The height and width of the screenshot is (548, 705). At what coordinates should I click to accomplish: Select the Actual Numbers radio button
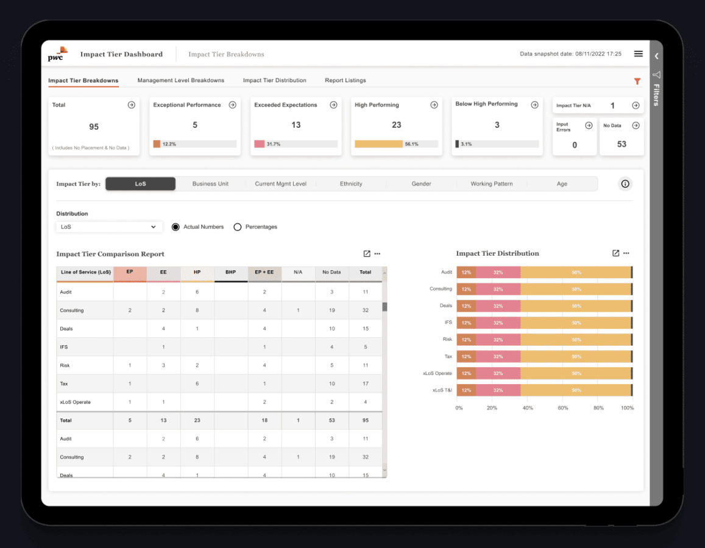point(175,227)
